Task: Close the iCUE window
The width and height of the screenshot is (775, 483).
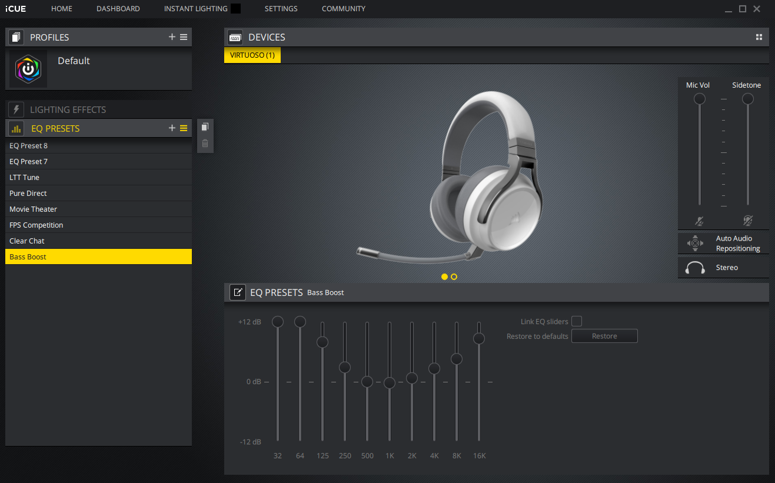Action: click(757, 9)
